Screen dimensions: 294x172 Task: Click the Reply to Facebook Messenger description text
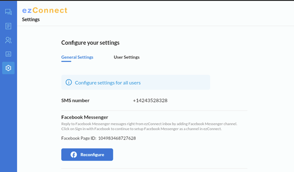point(149,126)
